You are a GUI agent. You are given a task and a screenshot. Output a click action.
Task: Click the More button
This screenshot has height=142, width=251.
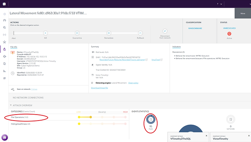[x=243, y=14]
